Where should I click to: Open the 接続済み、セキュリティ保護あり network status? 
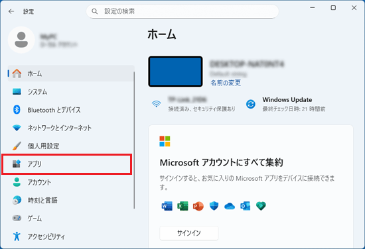pyautogui.click(x=202, y=109)
